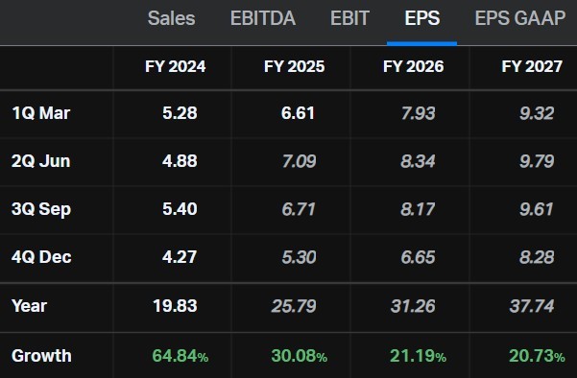This screenshot has height=378, width=577.
Task: Click the 3Q Sep row label
Action: pyautogui.click(x=41, y=209)
